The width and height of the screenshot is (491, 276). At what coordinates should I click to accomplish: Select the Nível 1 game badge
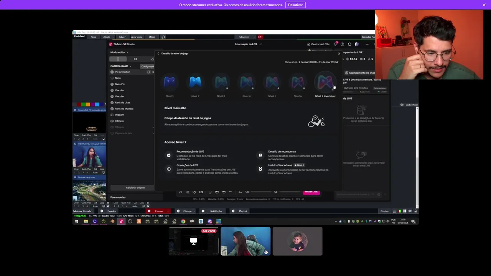point(170,82)
